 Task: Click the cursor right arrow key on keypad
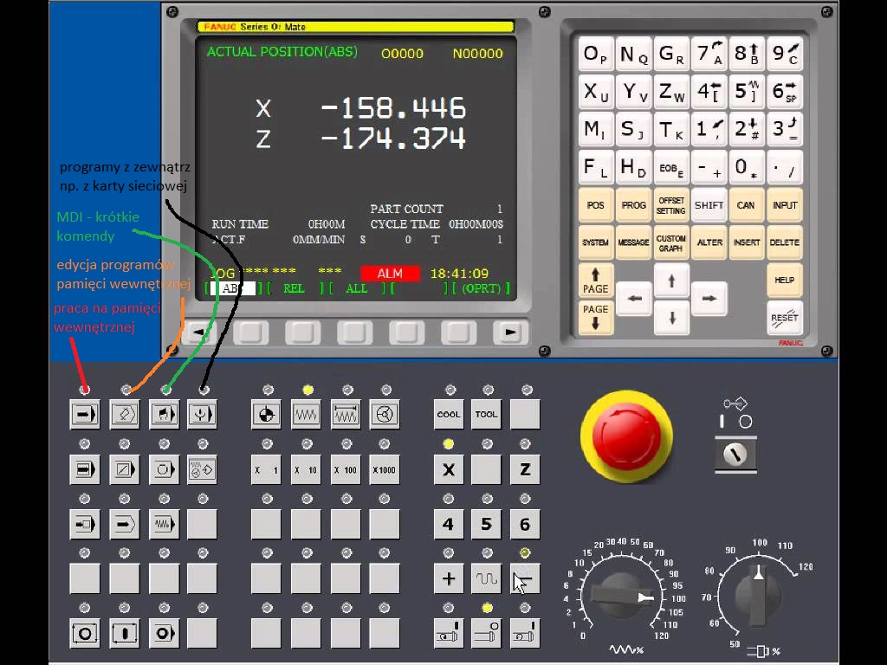[709, 299]
